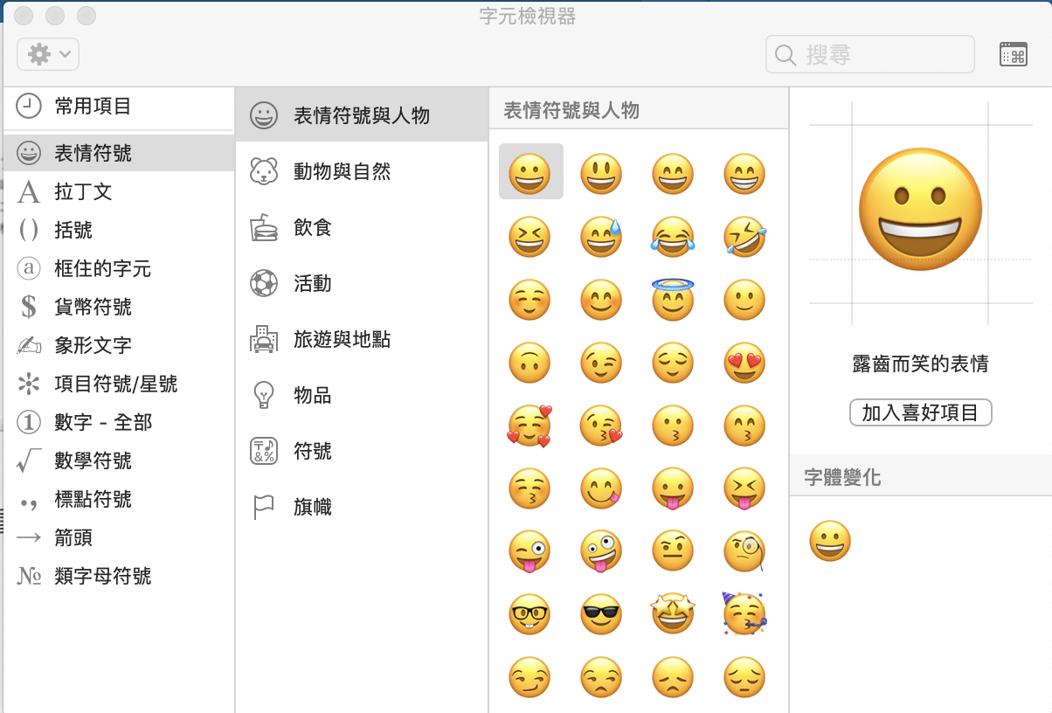
Task: Pick the winking face emoji
Action: [x=602, y=363]
